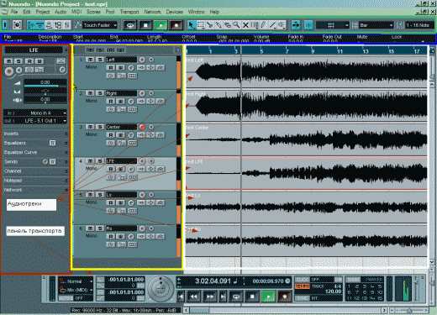The image size is (437, 315).
Task: Toggle CLICK metronome on transport panel
Action: (x=302, y=280)
